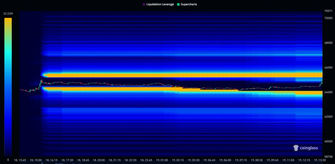Click the 19, 06:00 time axis label
This screenshot has width=335, height=164.
225,160
